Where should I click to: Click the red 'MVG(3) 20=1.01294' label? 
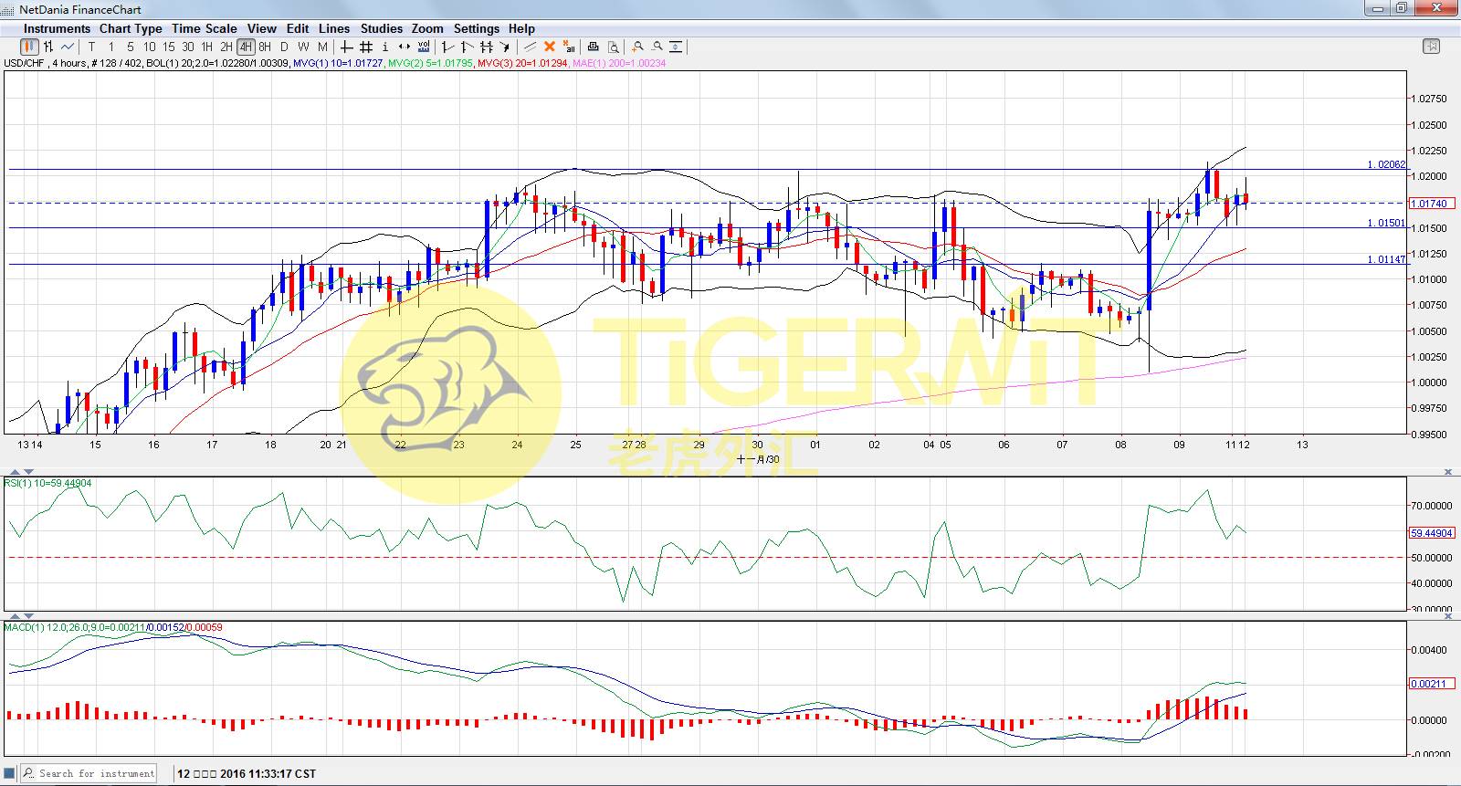(x=522, y=63)
